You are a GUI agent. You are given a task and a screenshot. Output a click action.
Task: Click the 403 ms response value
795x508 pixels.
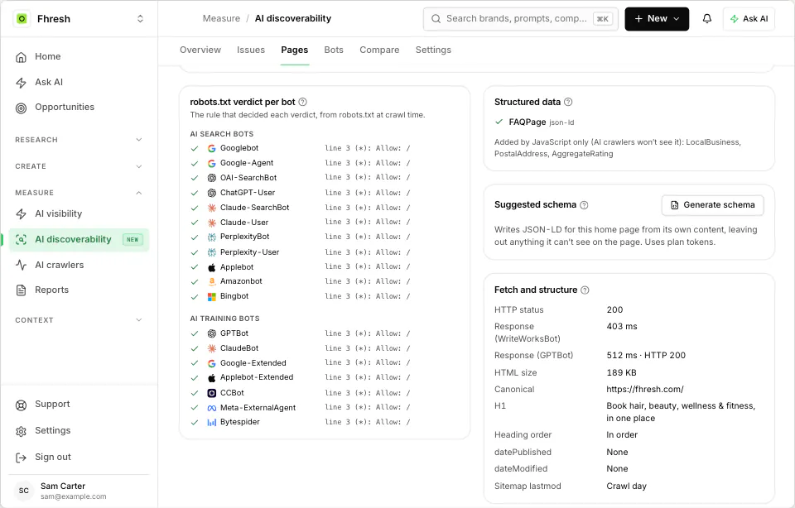622,326
